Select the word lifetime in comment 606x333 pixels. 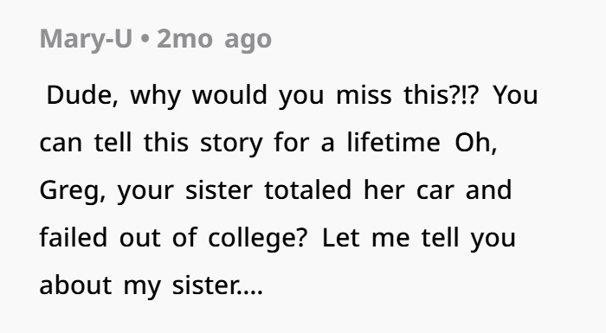393,142
